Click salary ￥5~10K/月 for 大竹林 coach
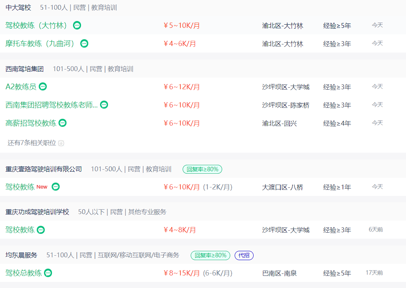This screenshot has width=406, height=288. 181,25
